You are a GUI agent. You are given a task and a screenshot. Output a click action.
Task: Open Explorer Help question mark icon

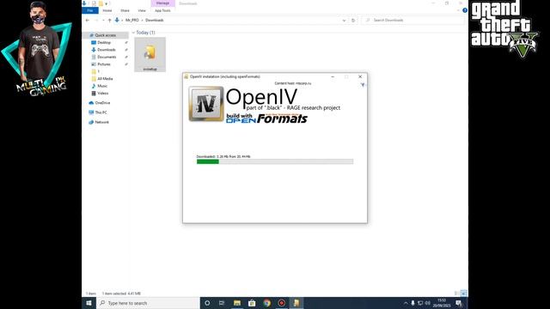click(465, 10)
